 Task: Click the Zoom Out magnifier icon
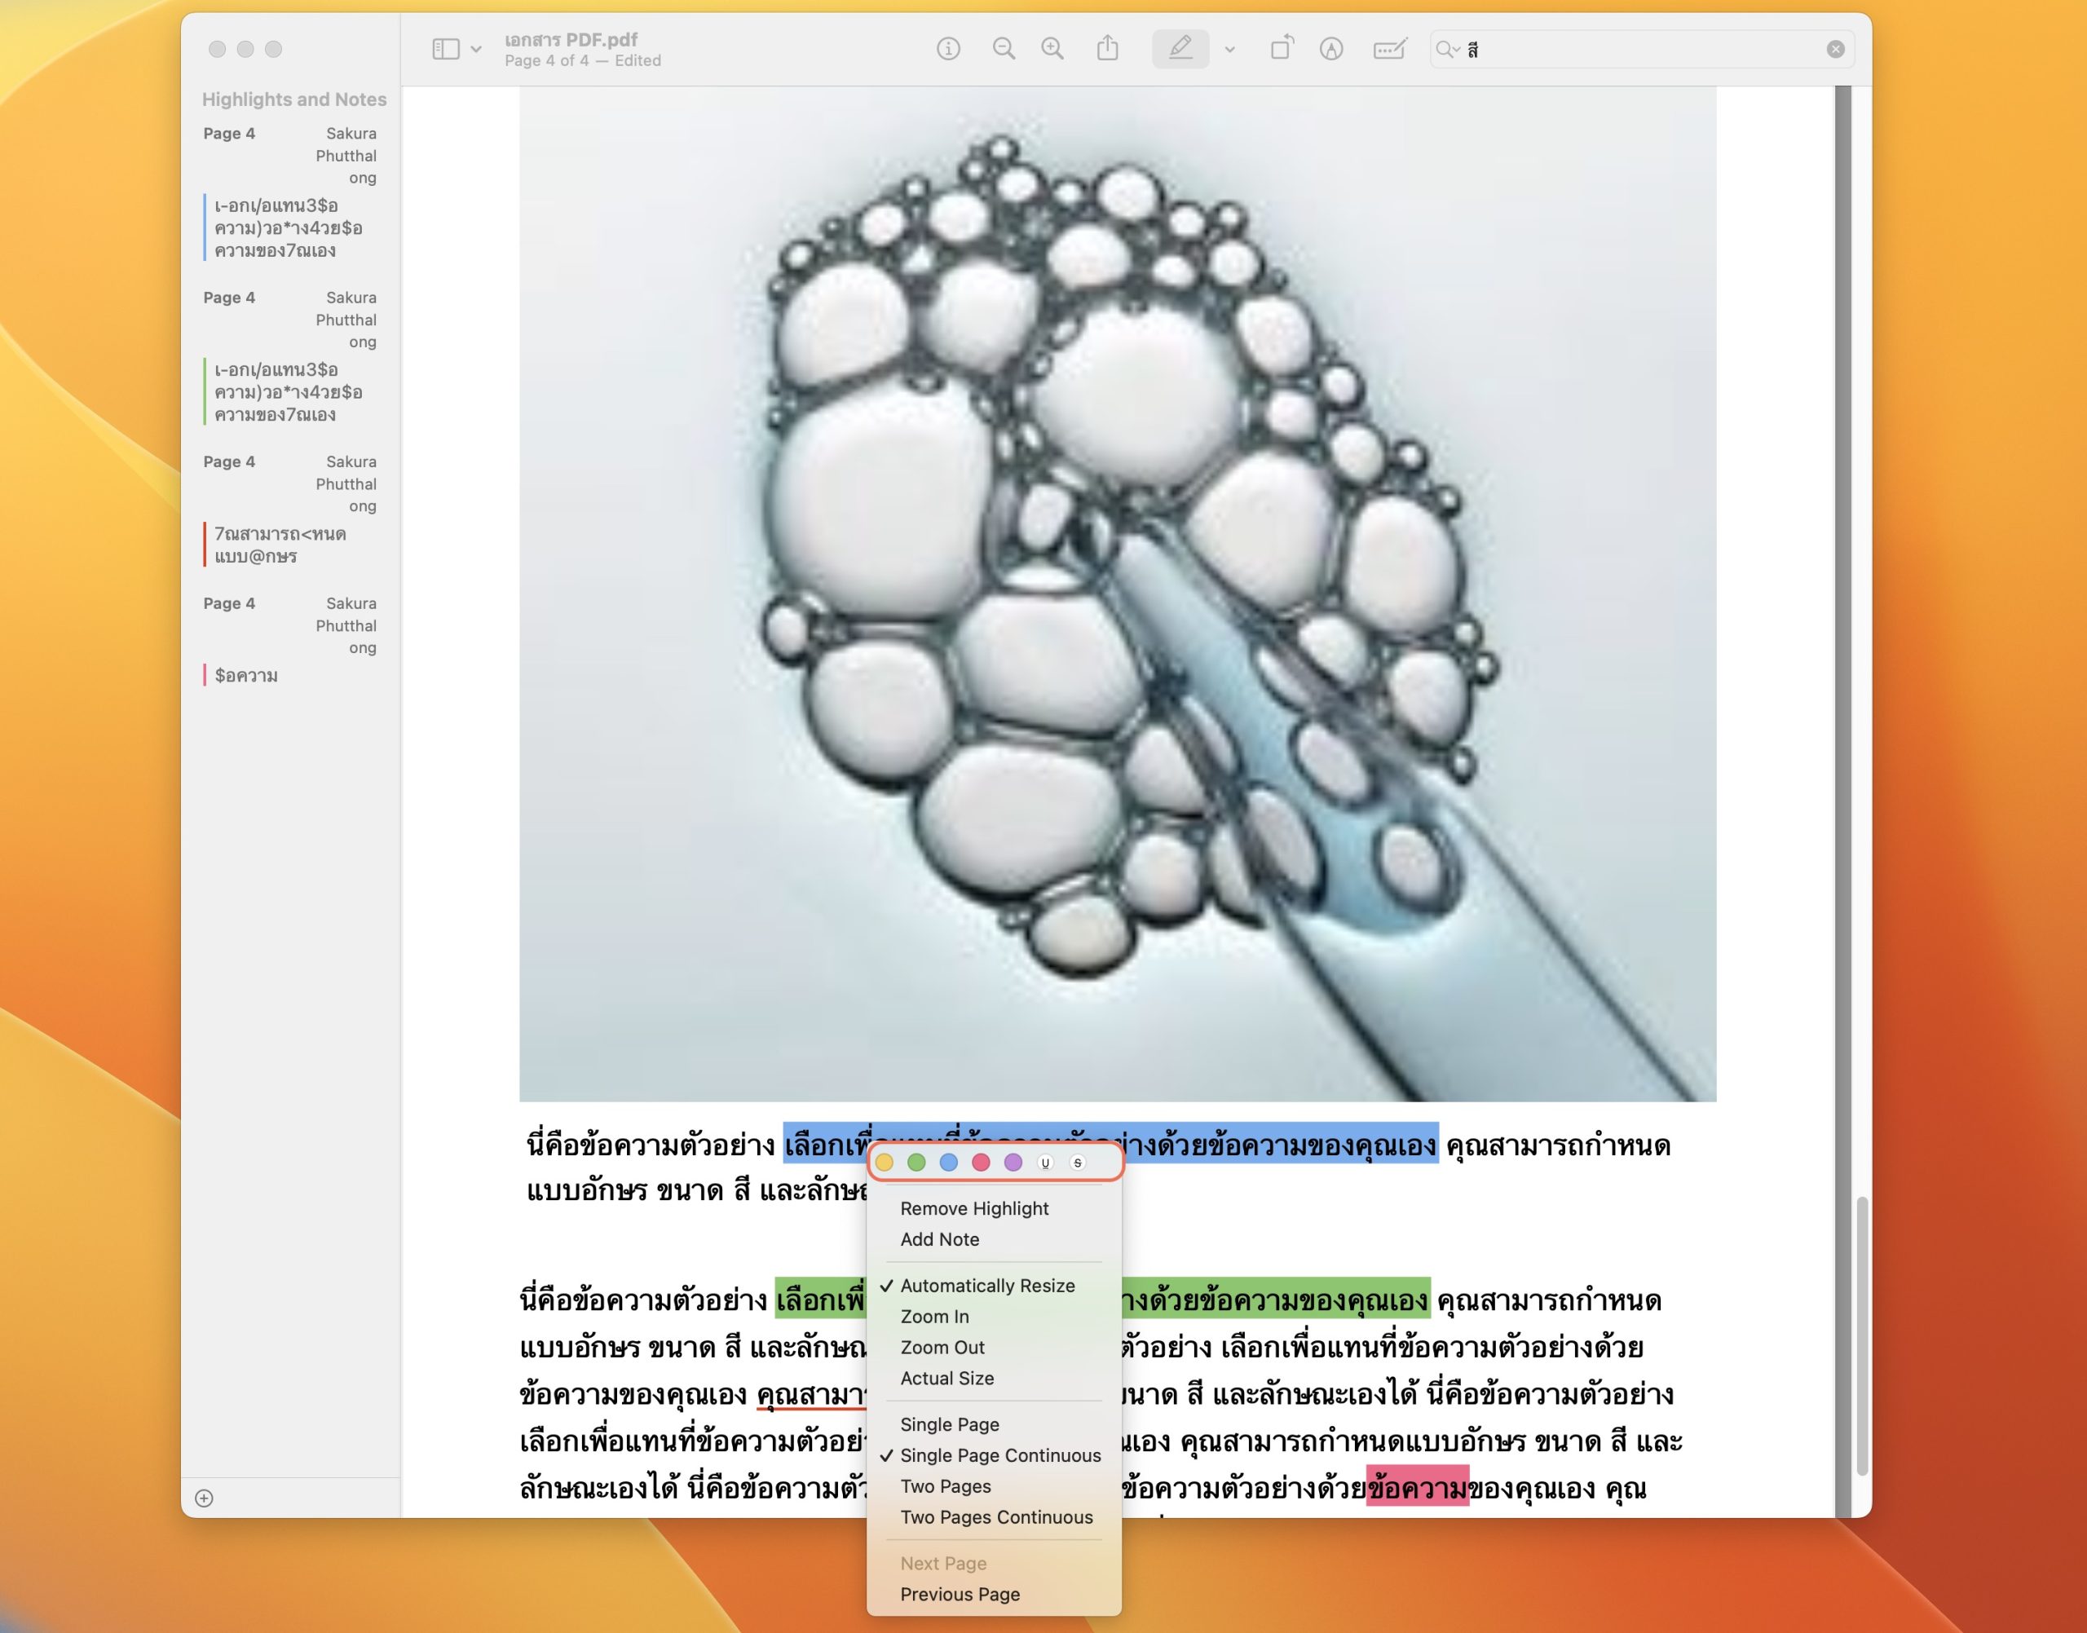1003,49
